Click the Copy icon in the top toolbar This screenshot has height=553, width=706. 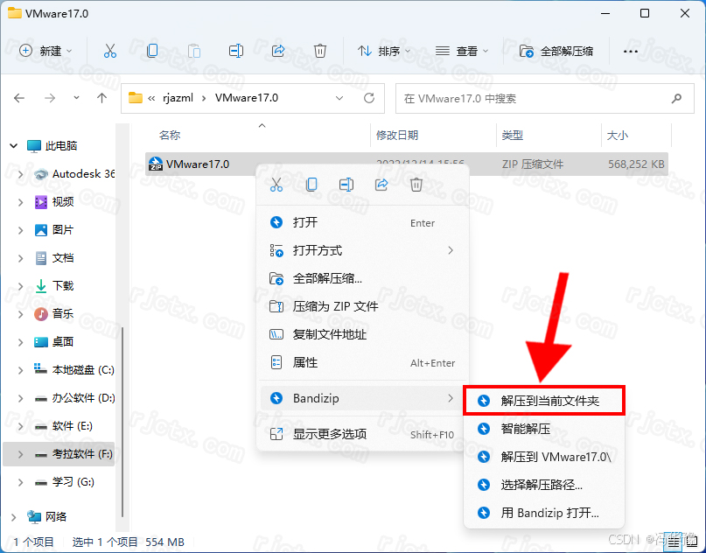[x=152, y=51]
